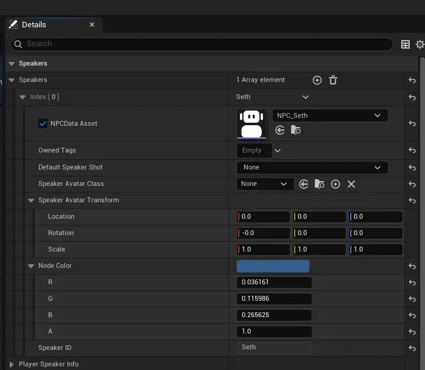Close the Details tab

click(92, 25)
